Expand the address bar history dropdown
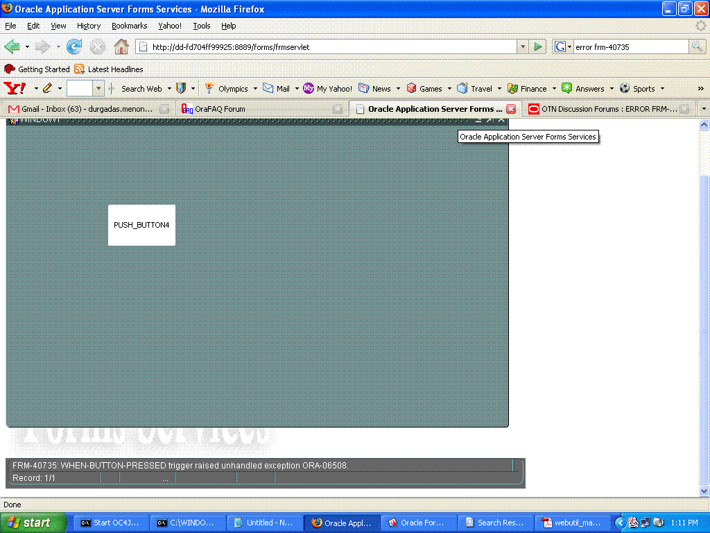The width and height of the screenshot is (710, 533). (523, 47)
